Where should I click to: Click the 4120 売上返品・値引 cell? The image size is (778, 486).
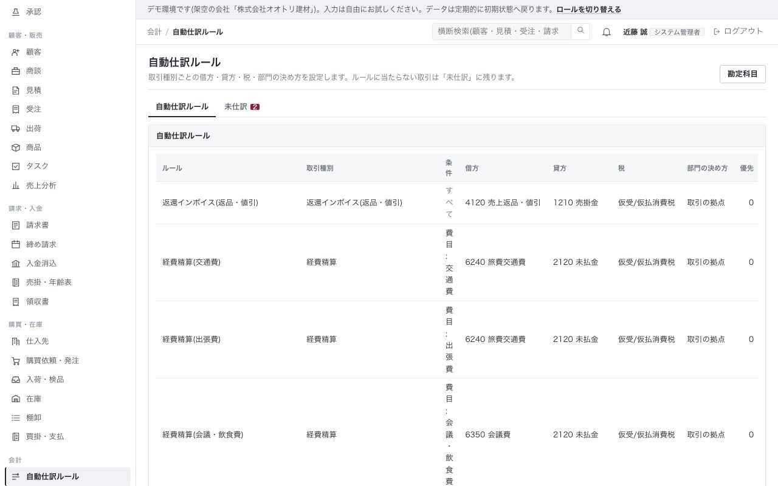point(503,203)
